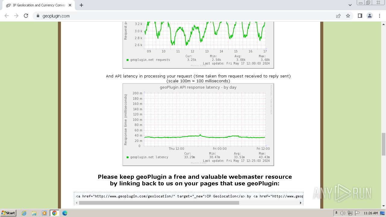Click the site security lock icon

click(x=38, y=16)
